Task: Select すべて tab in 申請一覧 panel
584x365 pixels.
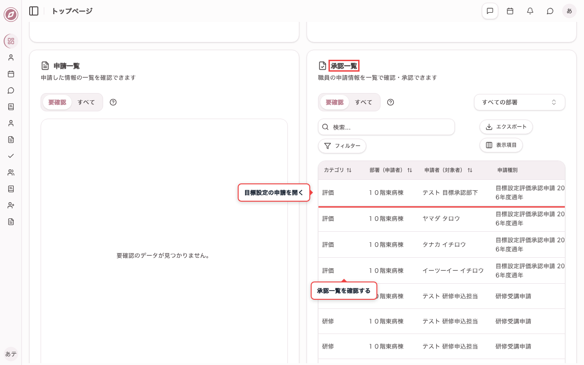Action: pos(86,102)
